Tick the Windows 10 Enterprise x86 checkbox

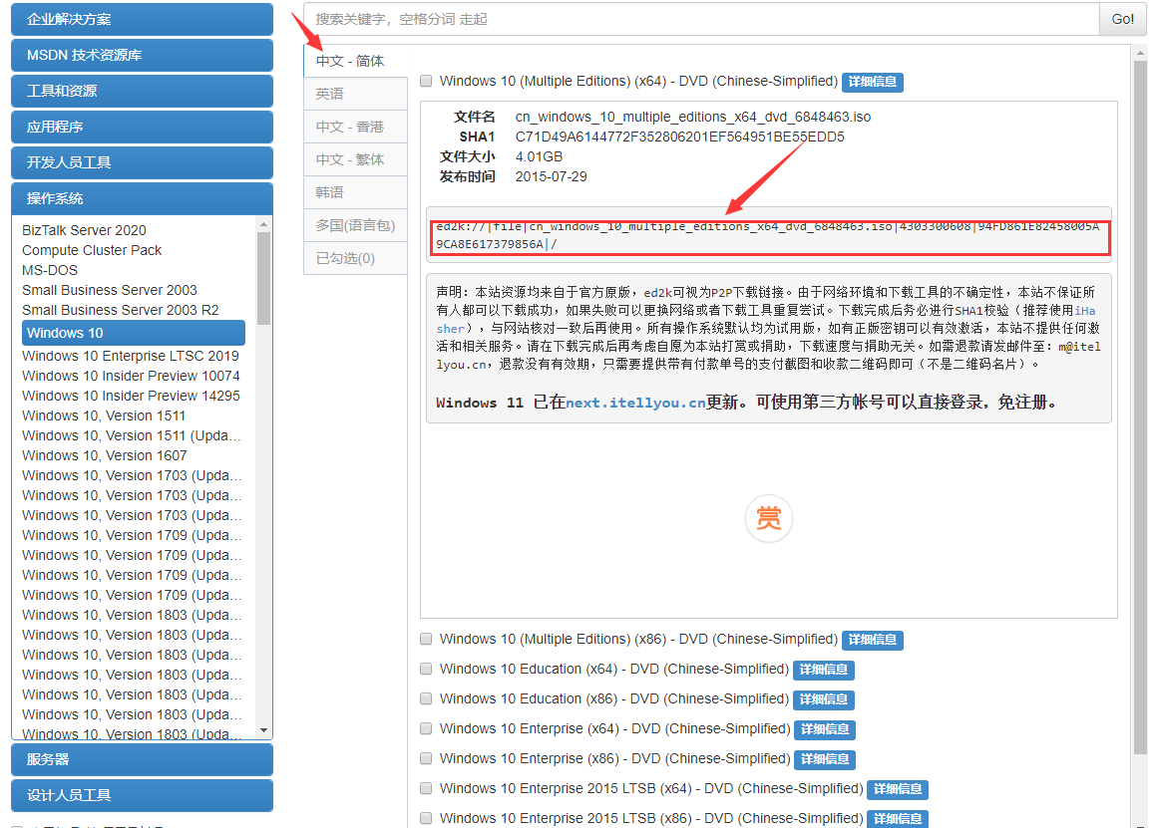point(426,758)
